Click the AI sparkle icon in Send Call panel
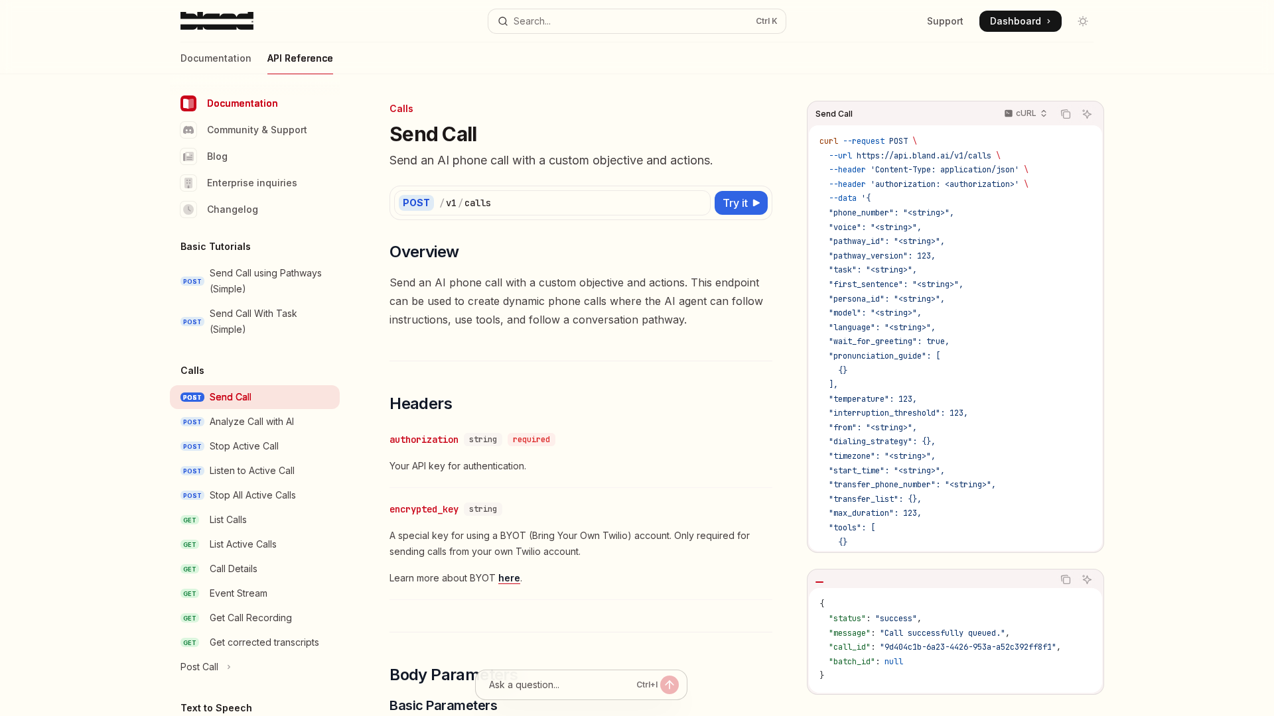 pos(1087,114)
